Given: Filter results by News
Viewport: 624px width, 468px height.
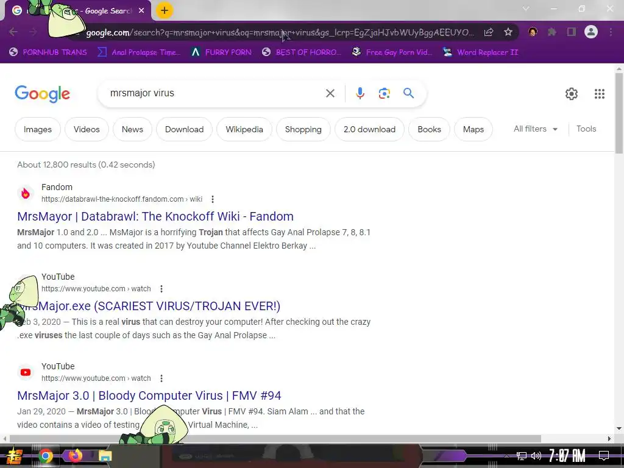Looking at the screenshot, I should click(x=132, y=129).
